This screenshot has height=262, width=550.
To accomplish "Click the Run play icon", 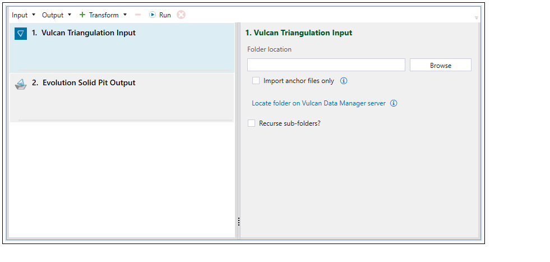I will pyautogui.click(x=152, y=15).
